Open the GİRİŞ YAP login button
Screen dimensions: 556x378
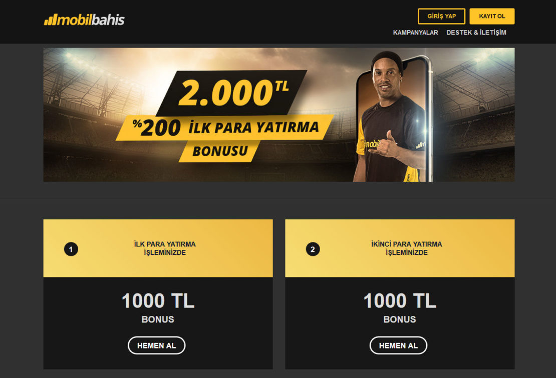tap(441, 17)
